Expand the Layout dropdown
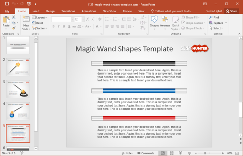243x156 pixels. 39,18
